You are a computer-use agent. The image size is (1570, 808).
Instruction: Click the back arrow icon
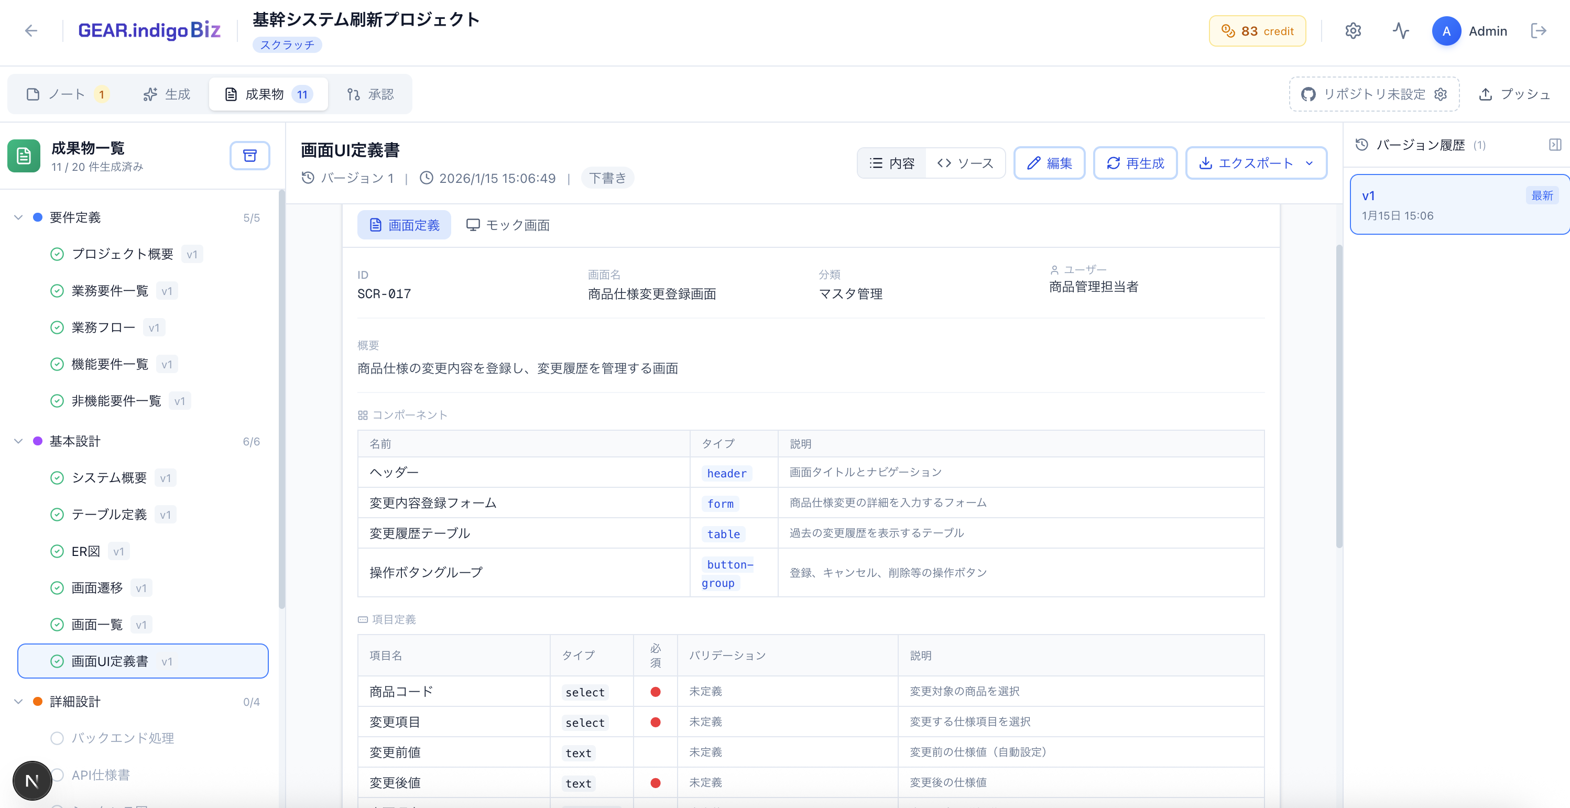coord(31,30)
